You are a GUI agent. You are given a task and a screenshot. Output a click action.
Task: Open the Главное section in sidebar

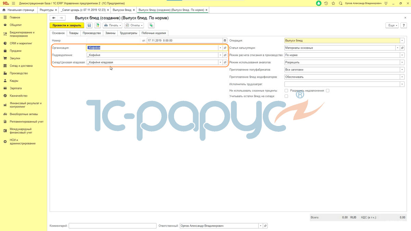coord(15,17)
